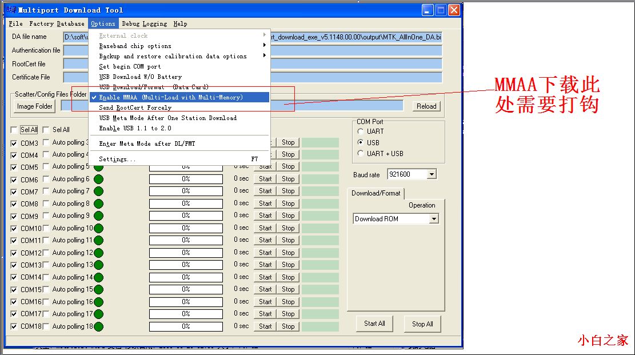Click the Stop All button

[422, 324]
